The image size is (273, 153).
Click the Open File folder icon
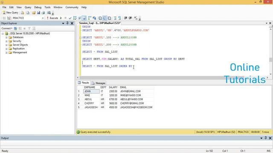click(x=34, y=12)
